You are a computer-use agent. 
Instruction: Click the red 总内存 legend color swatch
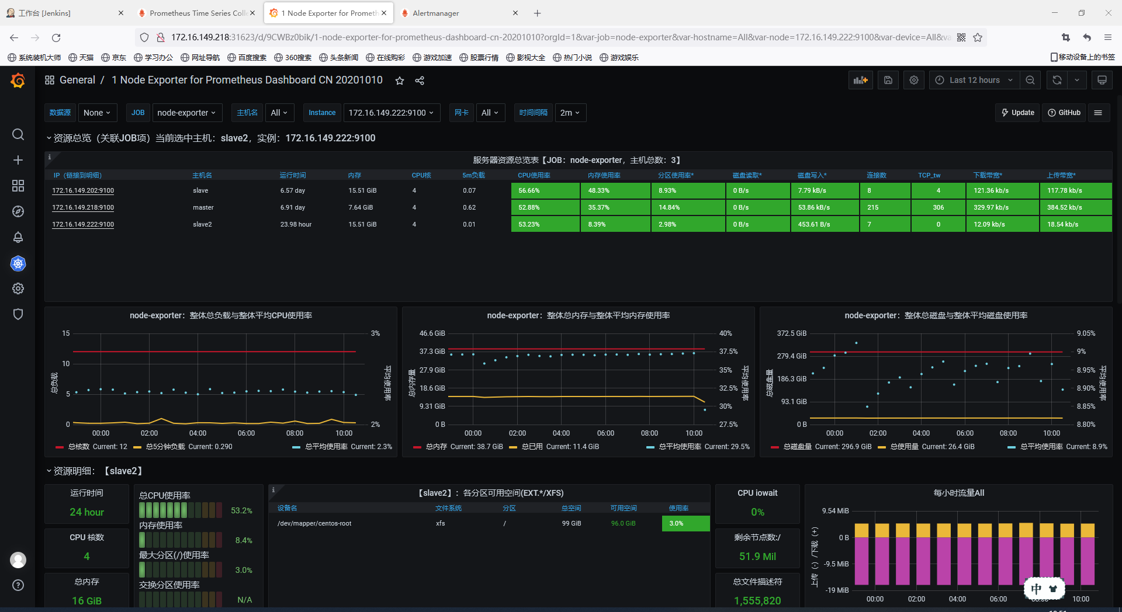coord(417,447)
